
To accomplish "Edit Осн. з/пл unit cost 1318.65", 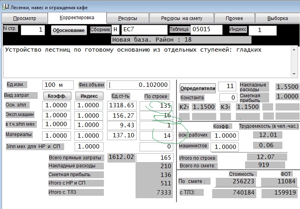I will pos(122,105).
